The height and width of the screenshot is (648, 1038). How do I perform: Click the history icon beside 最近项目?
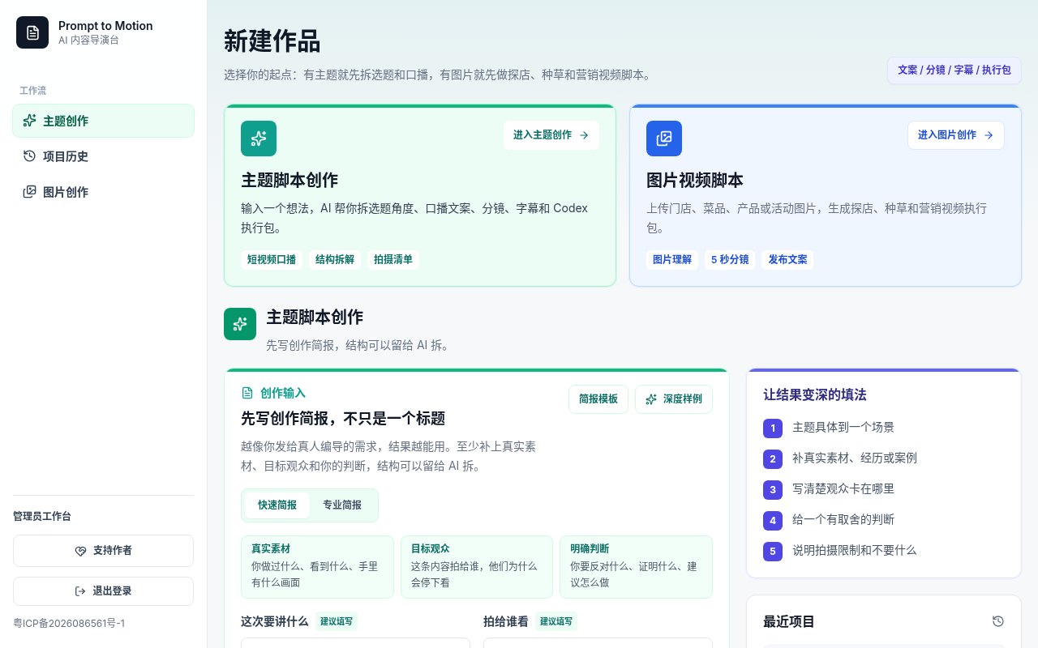point(998,621)
